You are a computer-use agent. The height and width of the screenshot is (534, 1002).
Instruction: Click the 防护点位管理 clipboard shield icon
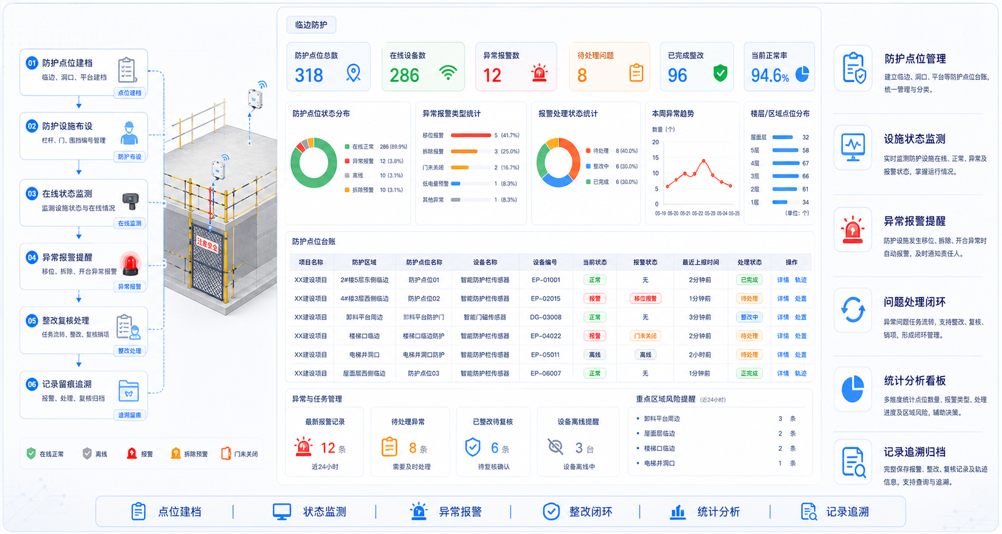(x=854, y=68)
